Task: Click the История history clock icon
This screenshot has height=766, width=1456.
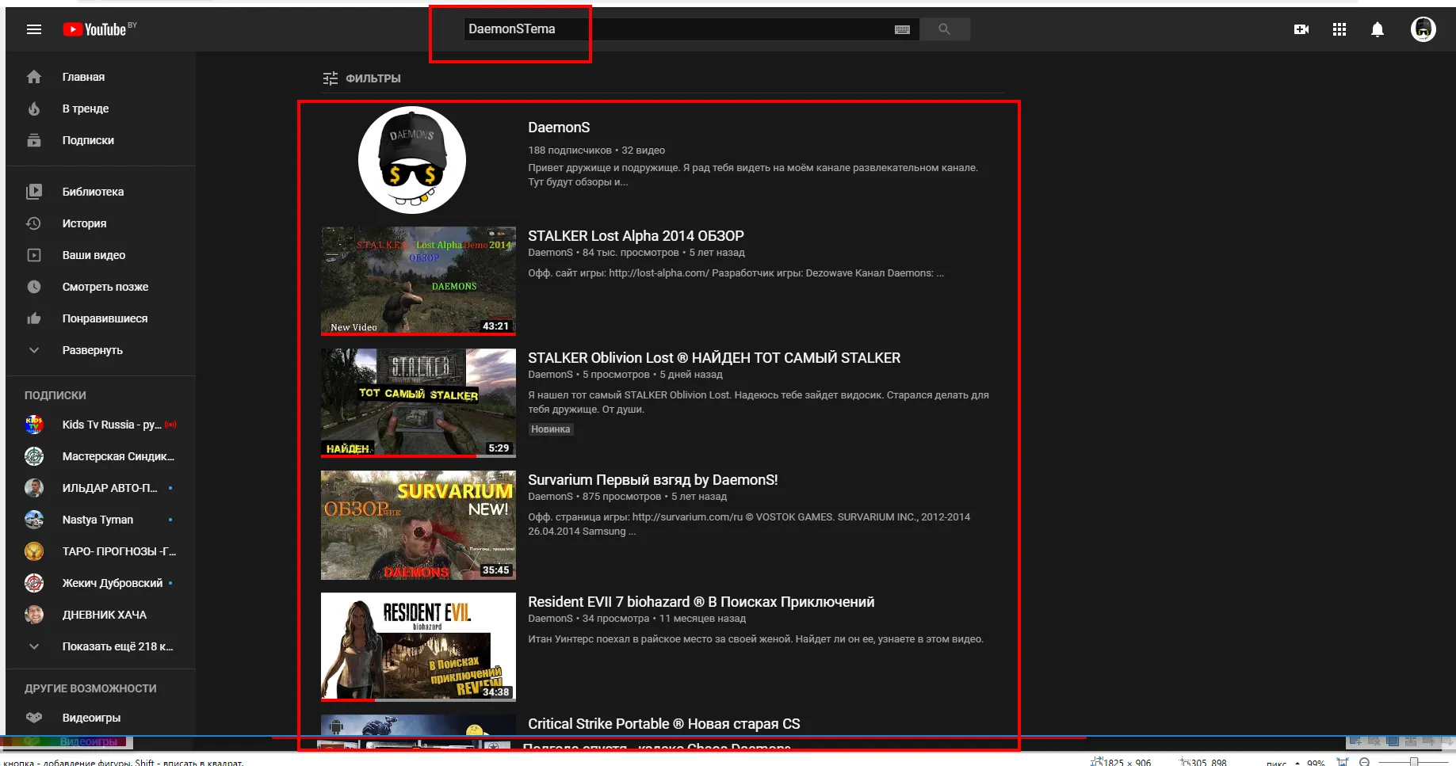Action: (x=33, y=223)
